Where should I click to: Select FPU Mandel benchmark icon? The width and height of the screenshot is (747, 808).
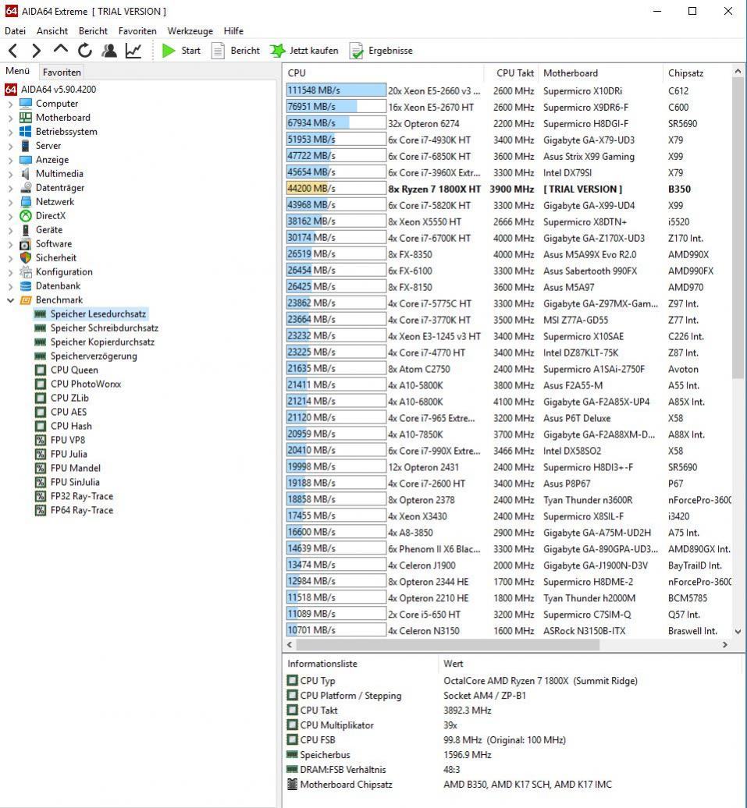41,468
